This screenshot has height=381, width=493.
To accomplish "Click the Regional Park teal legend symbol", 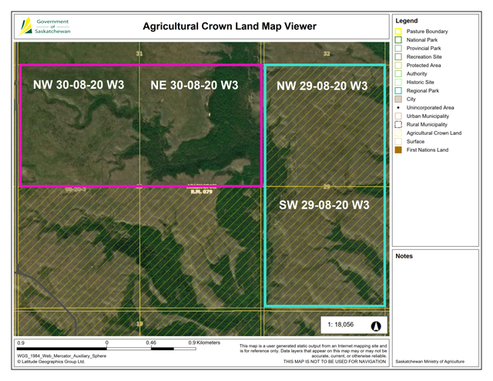I will click(x=398, y=91).
